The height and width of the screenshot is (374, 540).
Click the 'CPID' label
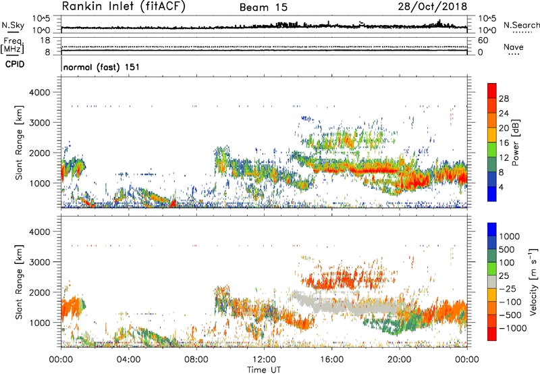pos(15,64)
